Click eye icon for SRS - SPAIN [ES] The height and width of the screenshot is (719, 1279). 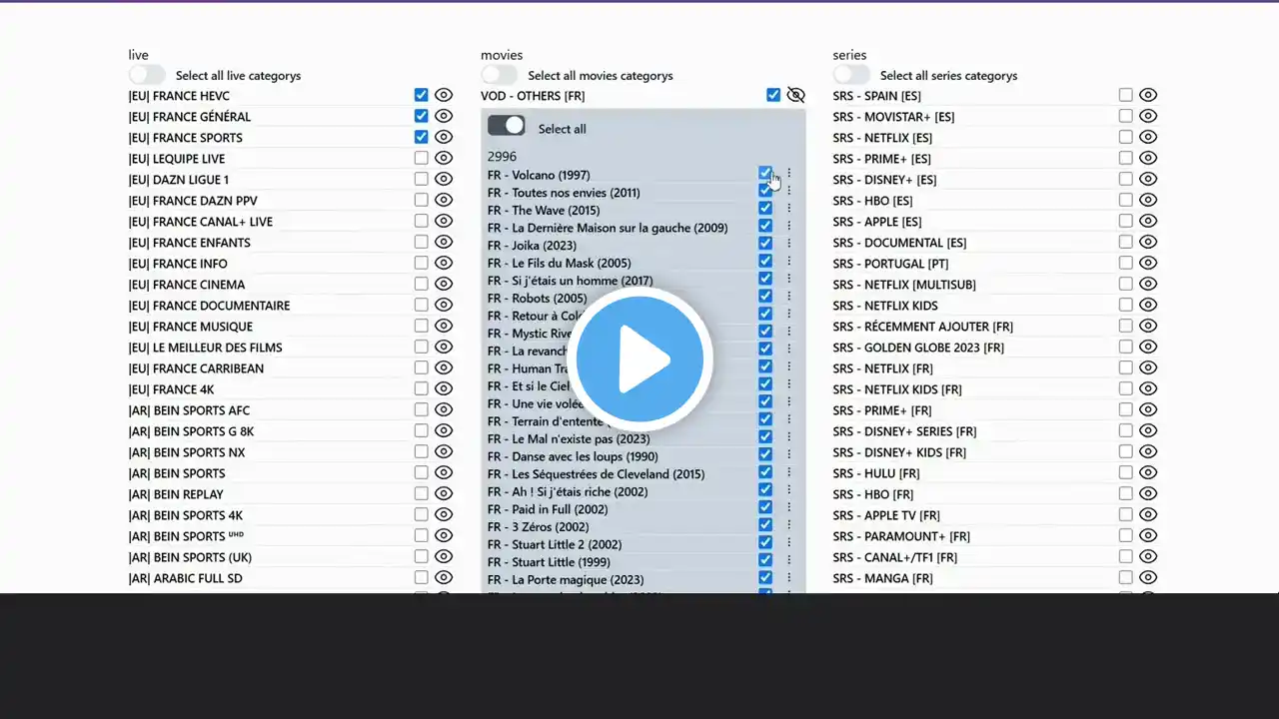tap(1148, 95)
